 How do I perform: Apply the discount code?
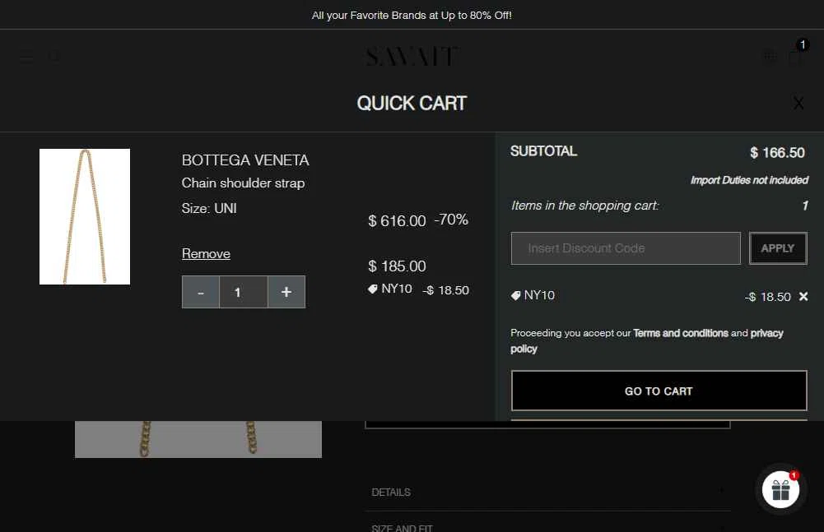[778, 248]
